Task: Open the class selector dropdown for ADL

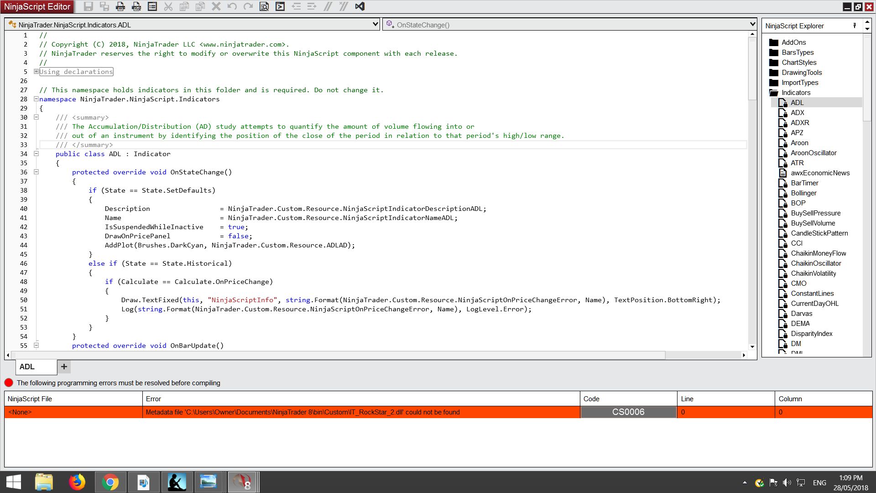Action: click(x=375, y=24)
